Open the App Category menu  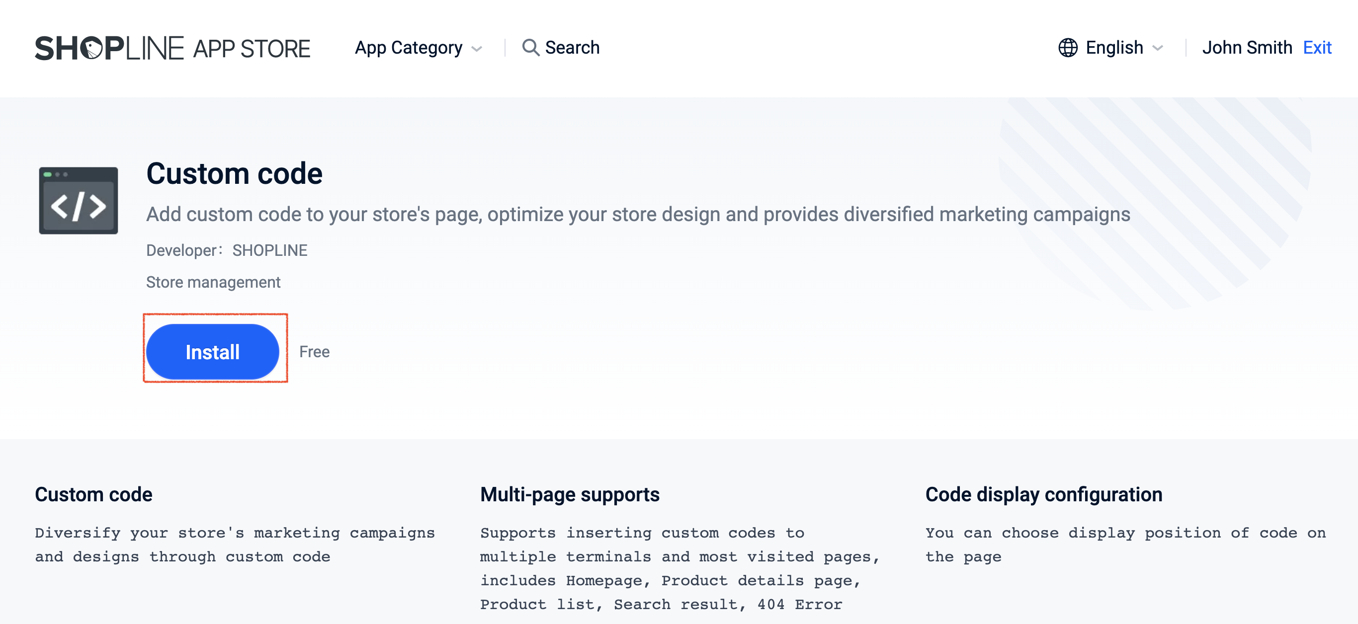coord(409,47)
